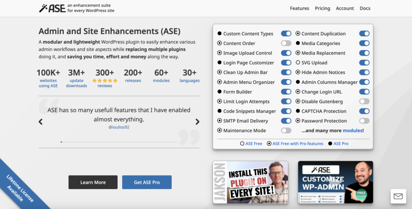Click ASE Free with Pro features link
This screenshot has width=412, height=209.
pos(298,143)
